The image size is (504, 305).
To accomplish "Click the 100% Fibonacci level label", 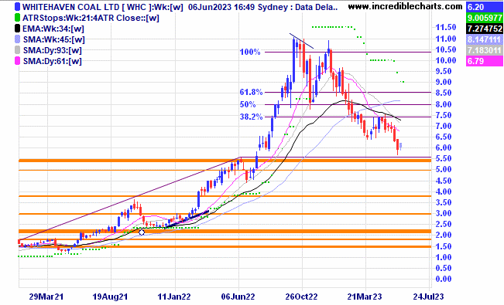I will [250, 52].
